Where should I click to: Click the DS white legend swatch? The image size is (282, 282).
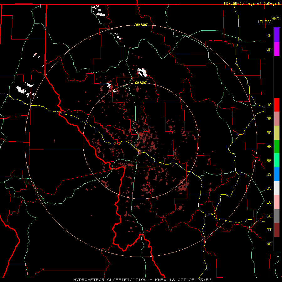[277, 188]
